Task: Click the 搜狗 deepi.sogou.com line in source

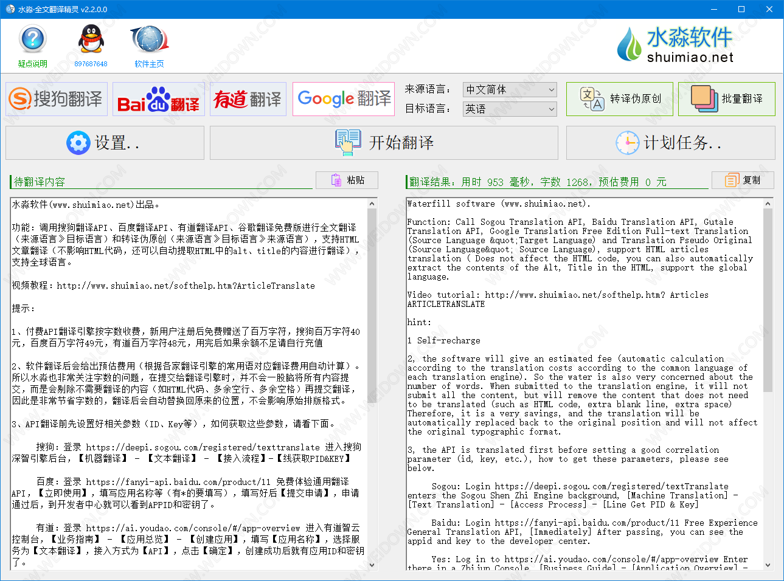Action: [x=199, y=447]
